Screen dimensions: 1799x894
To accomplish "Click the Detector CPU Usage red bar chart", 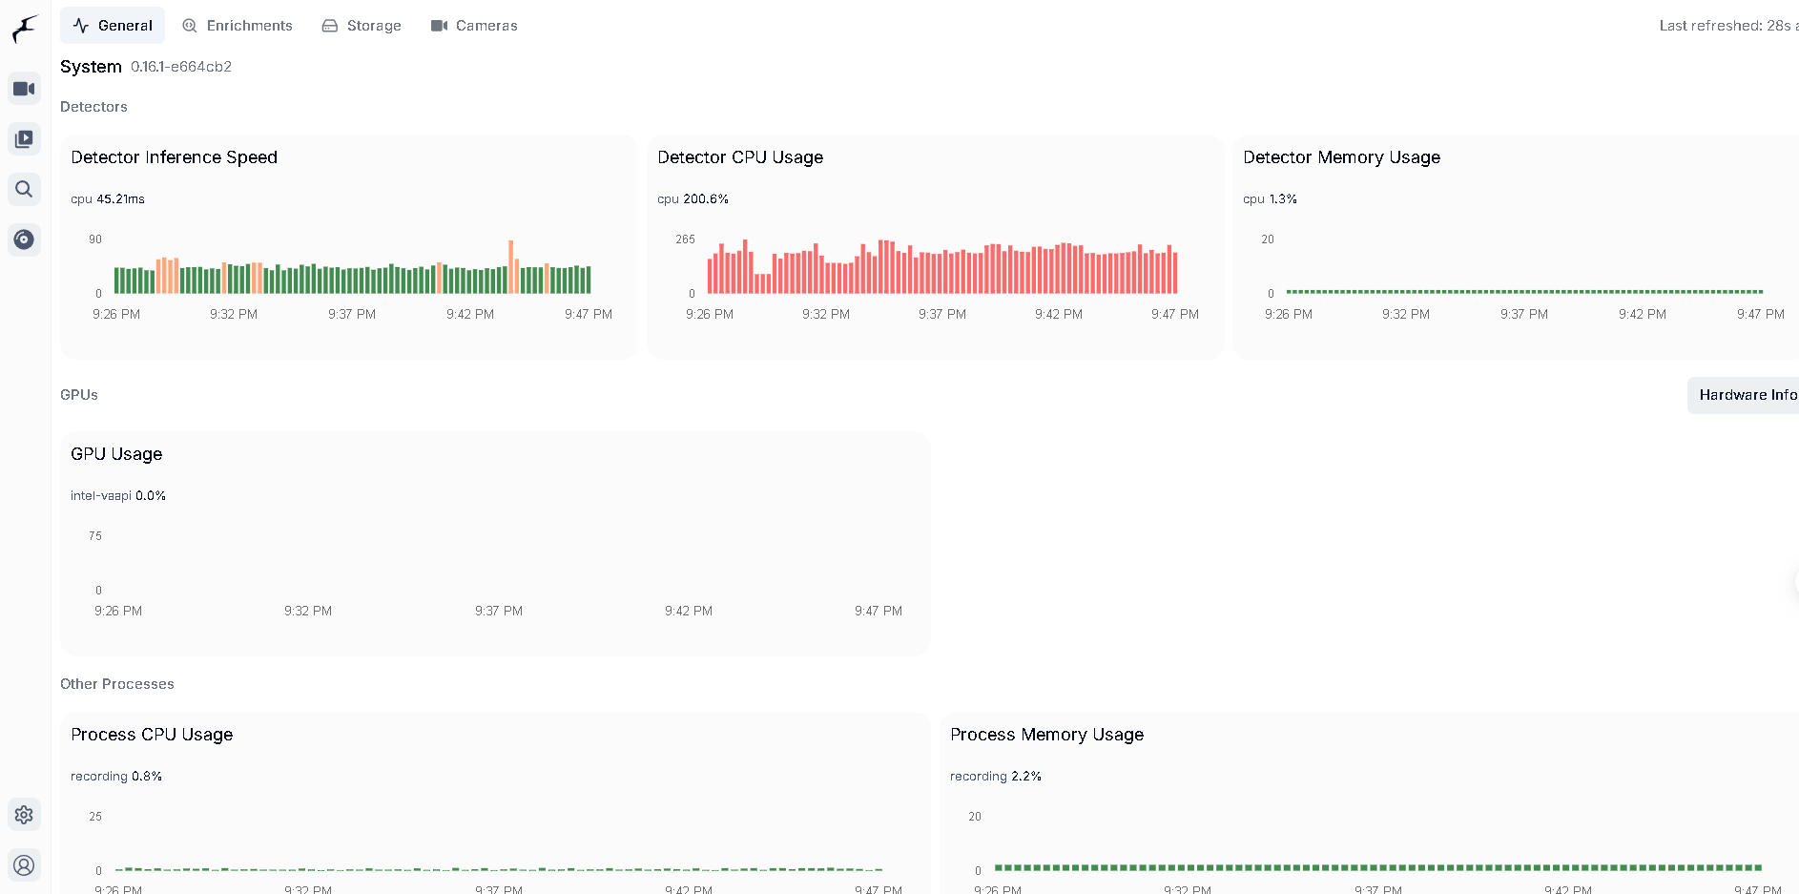I will click(x=941, y=269).
